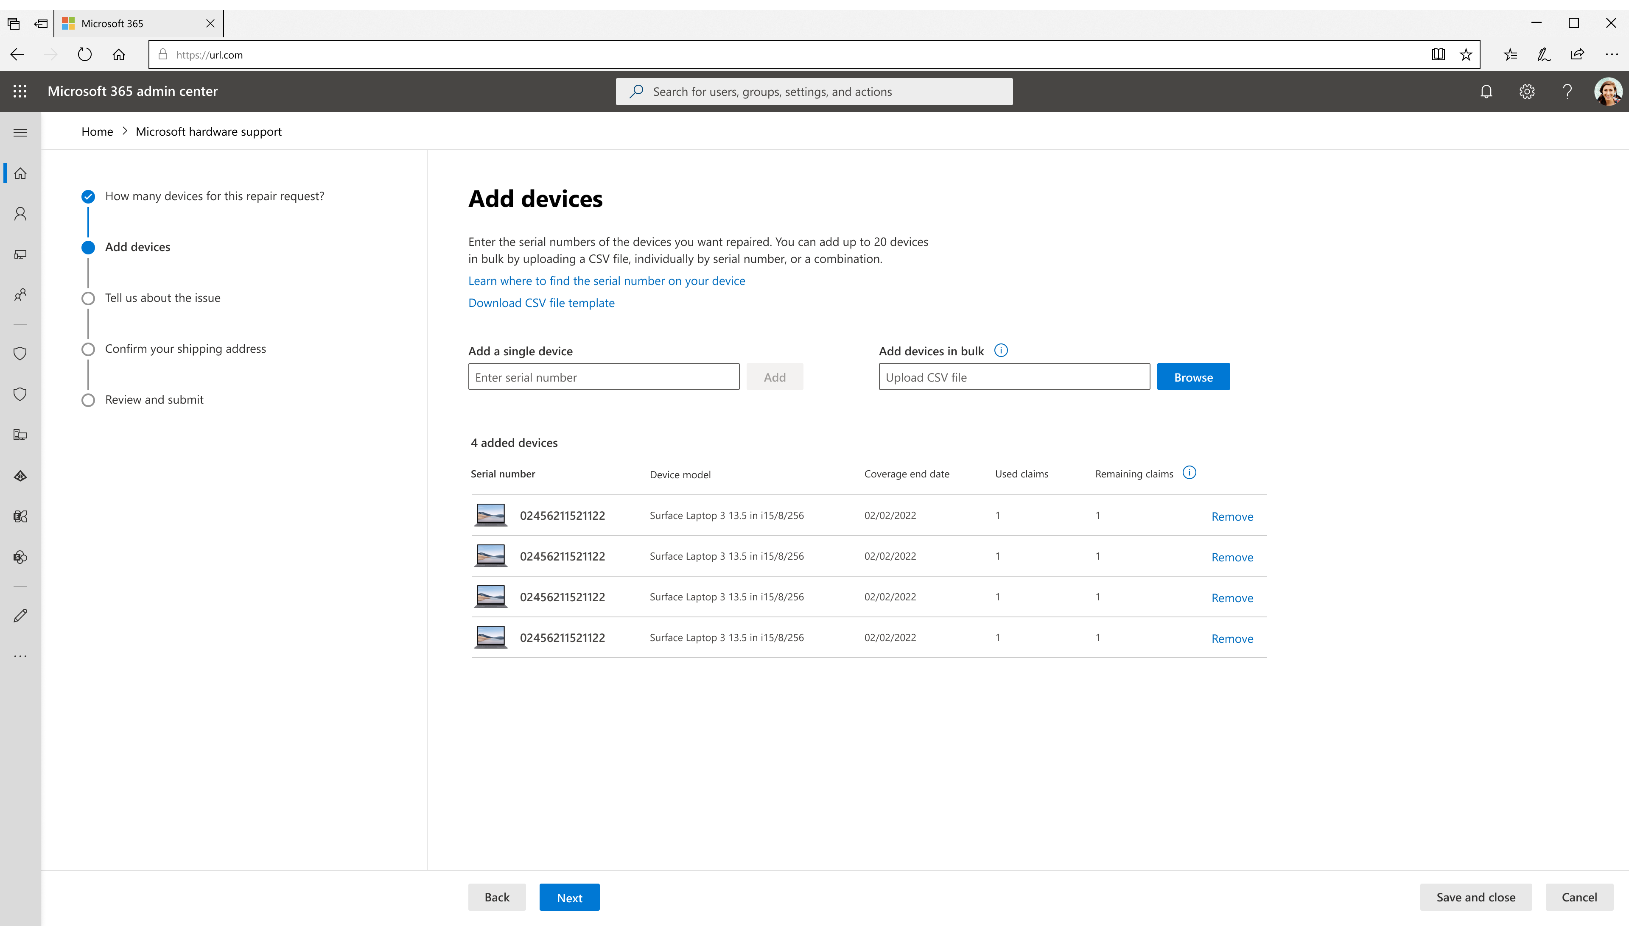Open Devices icon in left sidebar

[20, 254]
